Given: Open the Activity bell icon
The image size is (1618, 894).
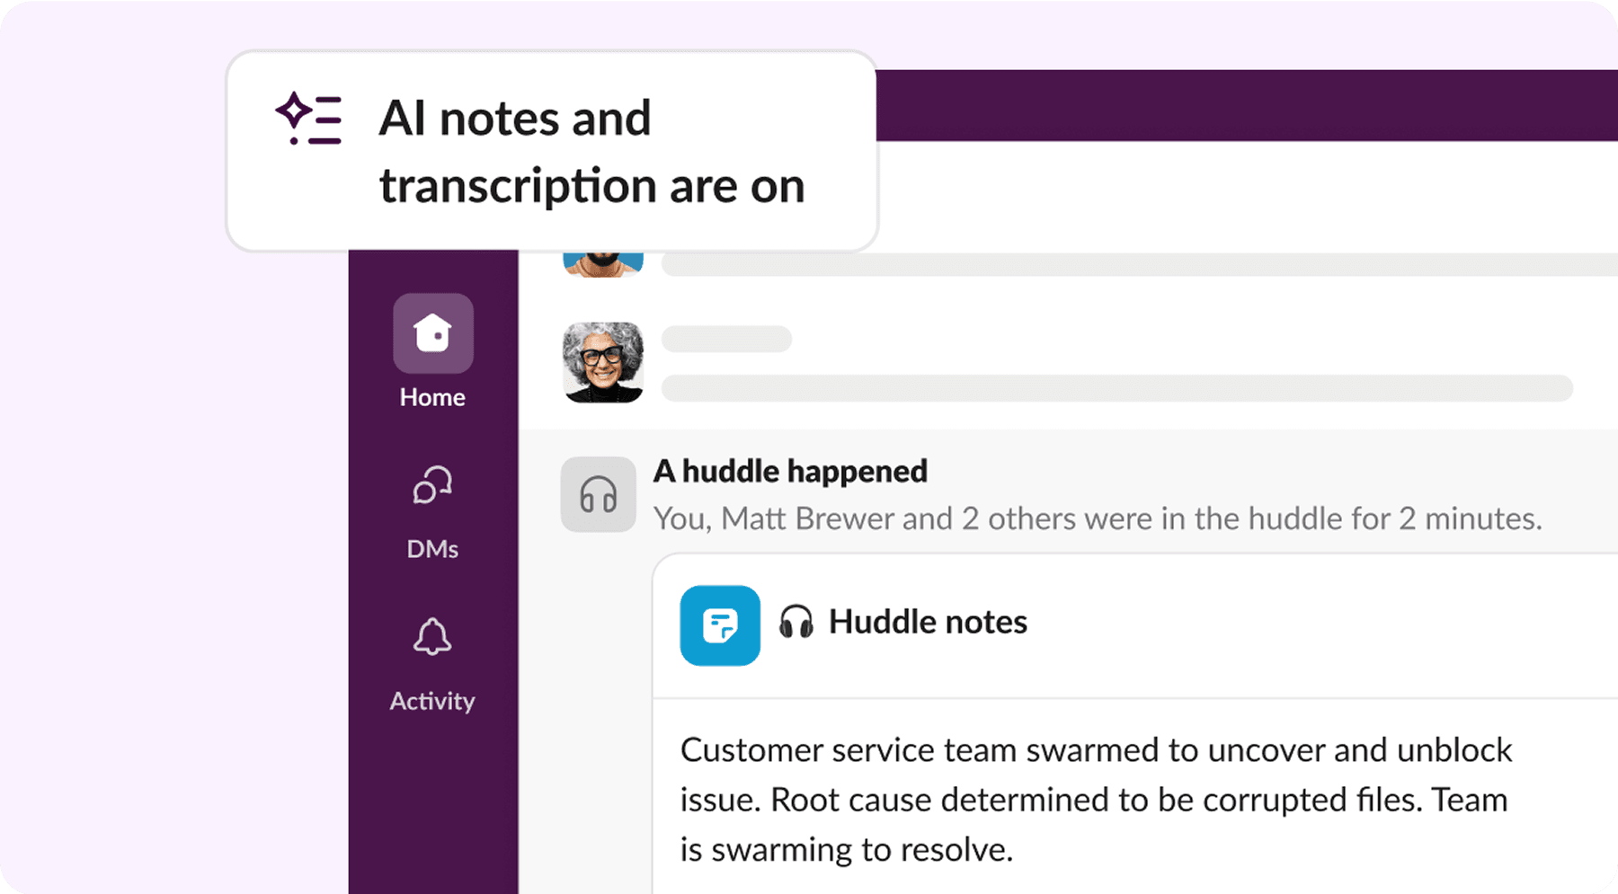Looking at the screenshot, I should coord(432,637).
